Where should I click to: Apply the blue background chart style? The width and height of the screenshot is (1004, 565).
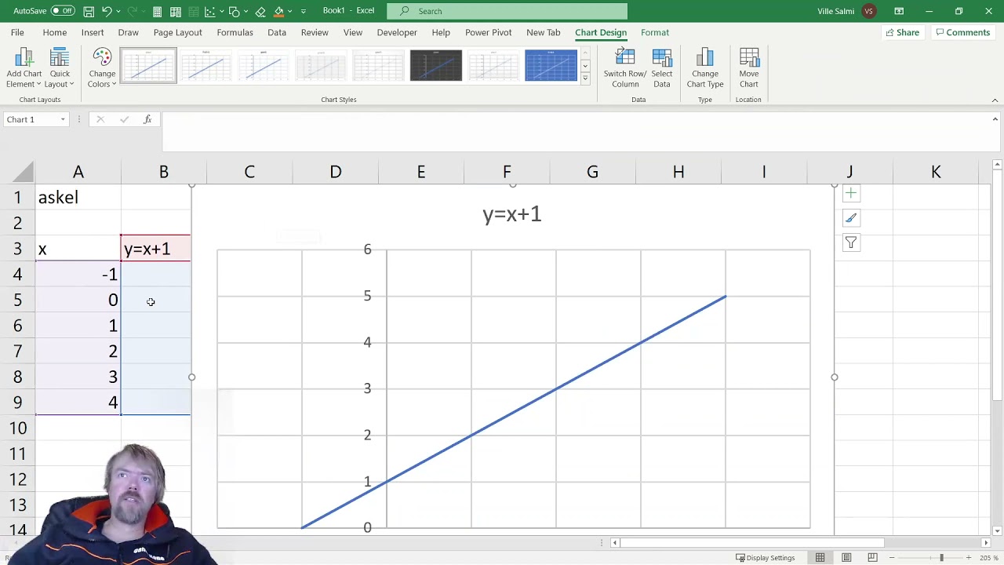pos(551,65)
